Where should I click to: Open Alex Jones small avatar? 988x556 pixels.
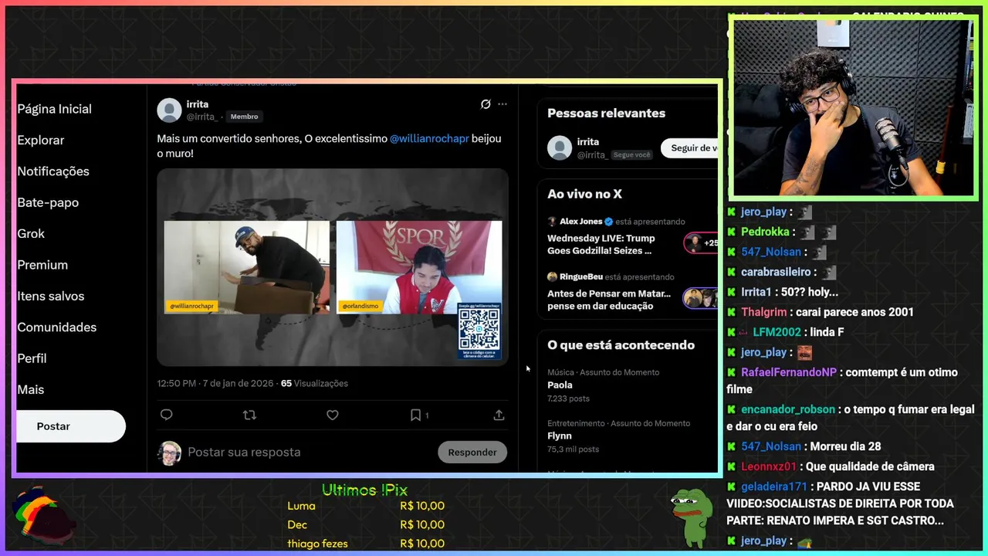pos(552,222)
